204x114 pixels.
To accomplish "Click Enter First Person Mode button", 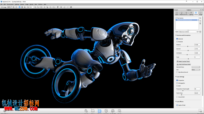I will pyautogui.click(x=183, y=64).
